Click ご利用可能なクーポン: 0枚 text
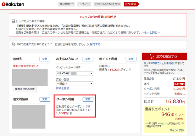This screenshot has height=136, width=195. (73, 106)
